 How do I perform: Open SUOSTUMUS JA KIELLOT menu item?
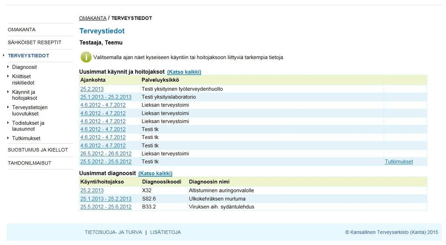[38, 150]
